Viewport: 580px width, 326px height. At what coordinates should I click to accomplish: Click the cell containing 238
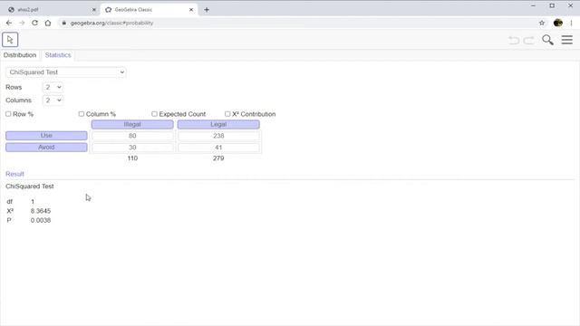218,136
